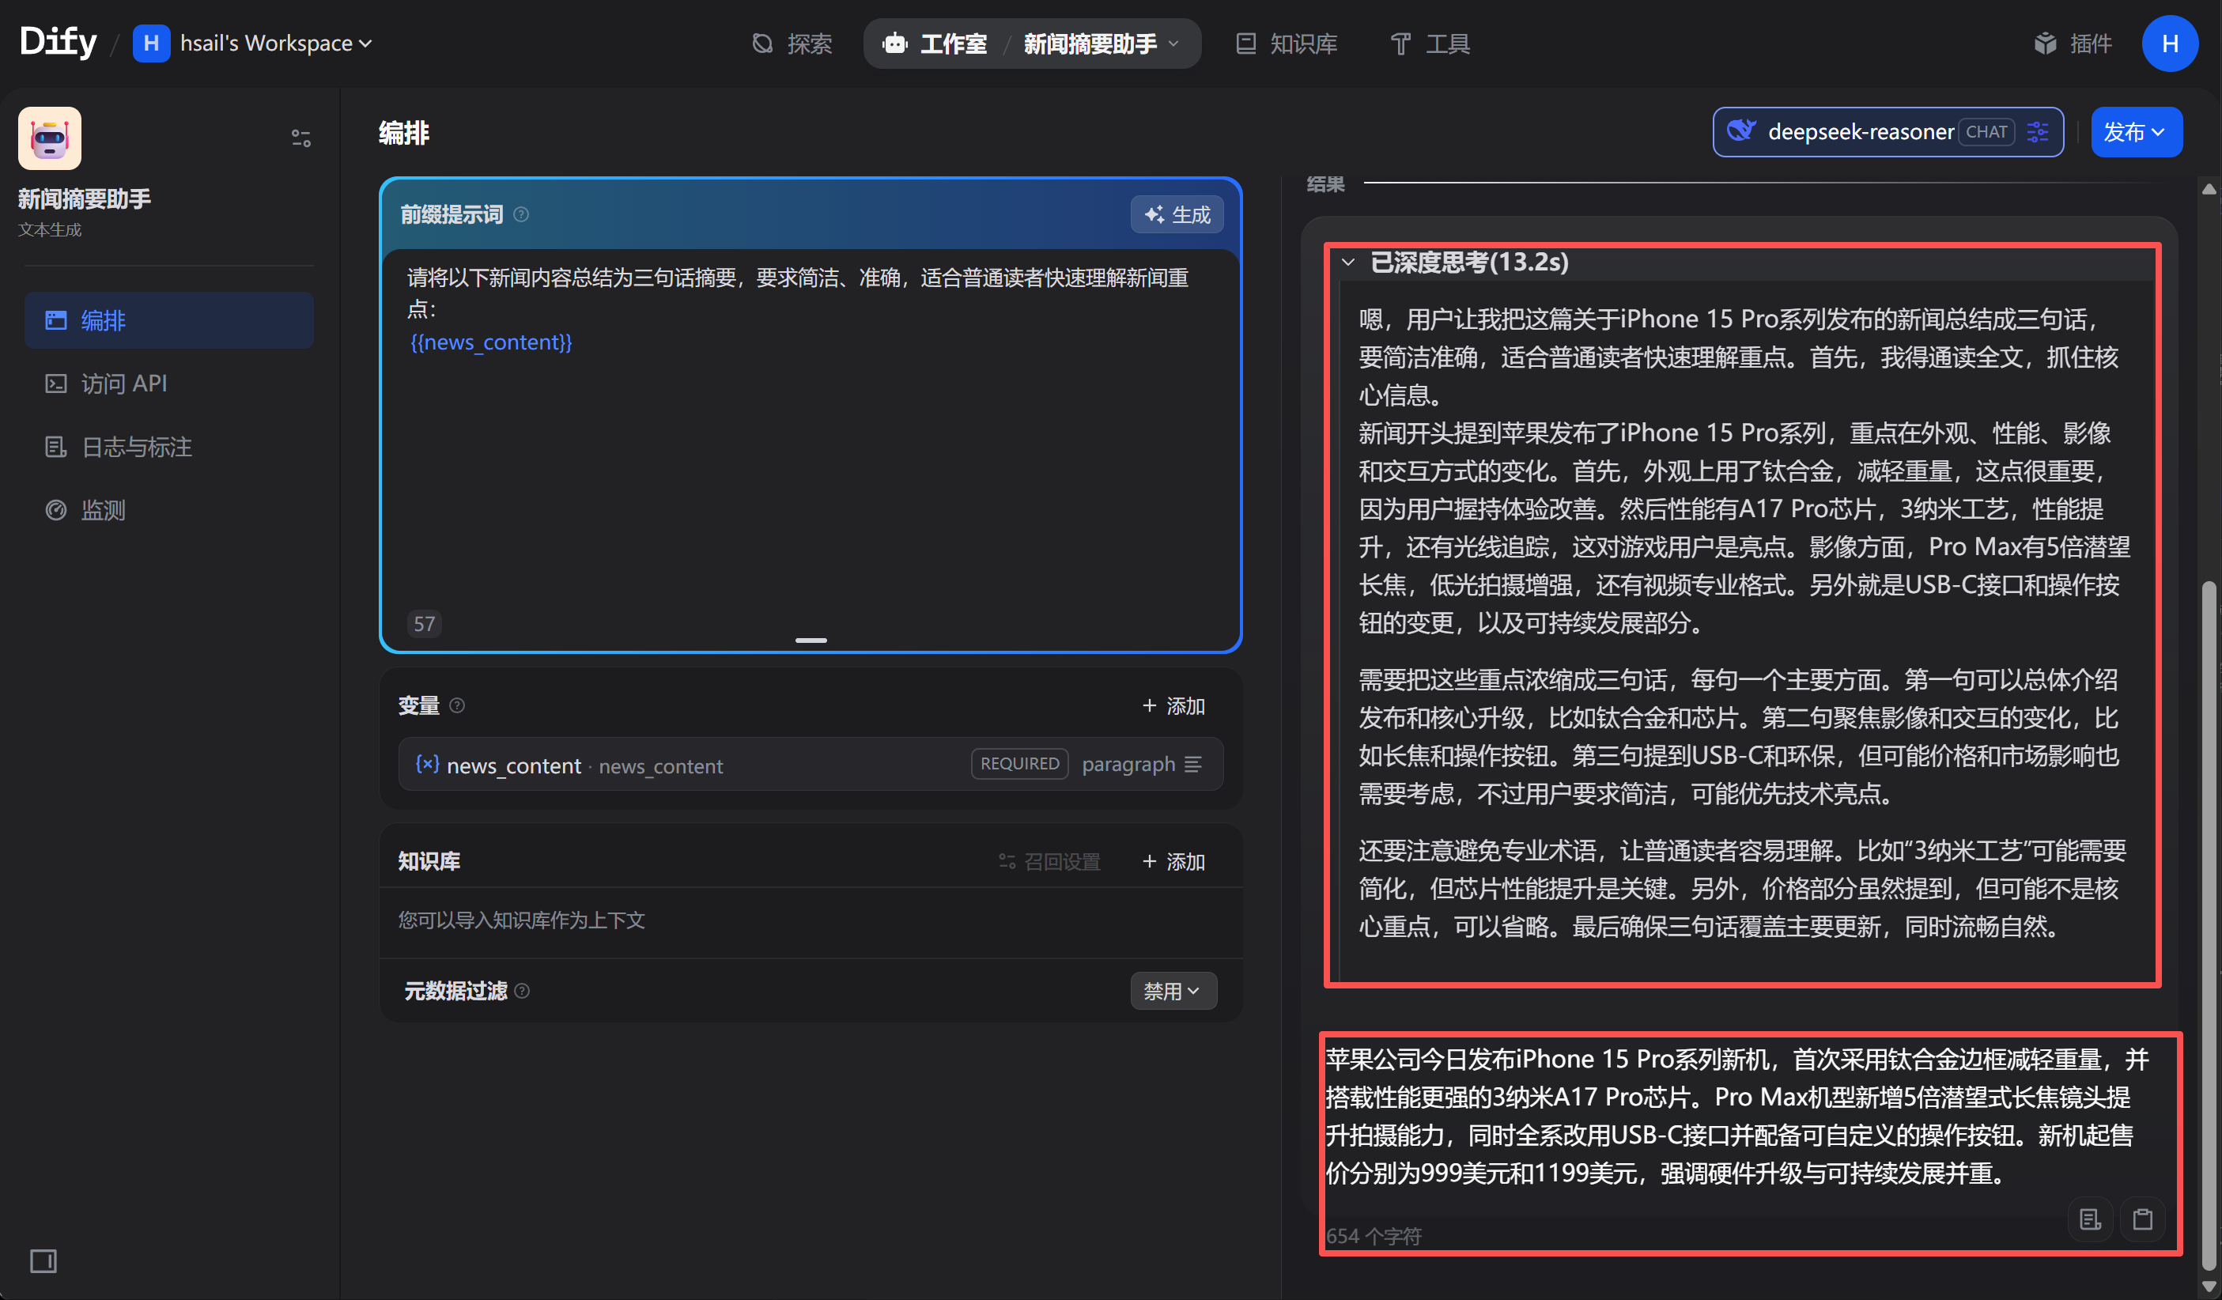Click the CHAT badge in the model selector
Image resolution: width=2222 pixels, height=1300 pixels.
click(x=1986, y=132)
